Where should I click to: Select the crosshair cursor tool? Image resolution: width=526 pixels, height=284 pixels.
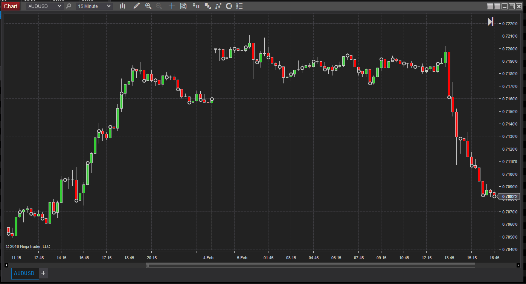coord(172,6)
